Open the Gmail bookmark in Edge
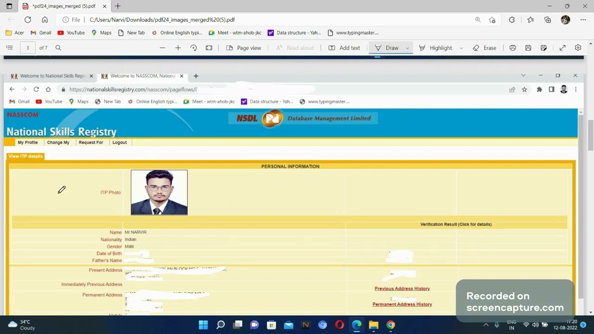Image resolution: width=594 pixels, height=334 pixels. click(x=41, y=33)
